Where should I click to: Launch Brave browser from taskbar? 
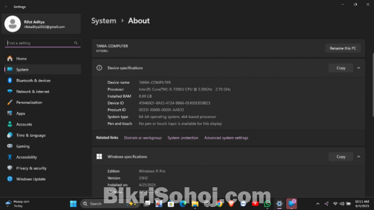pyautogui.click(x=231, y=204)
